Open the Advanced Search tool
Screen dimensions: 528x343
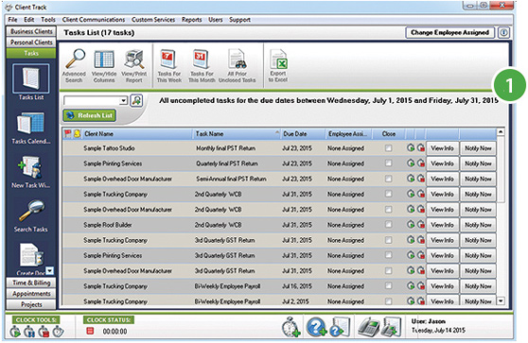pos(75,65)
